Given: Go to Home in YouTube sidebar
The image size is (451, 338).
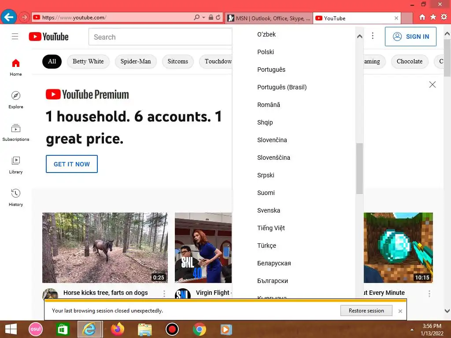Looking at the screenshot, I should 16,67.
